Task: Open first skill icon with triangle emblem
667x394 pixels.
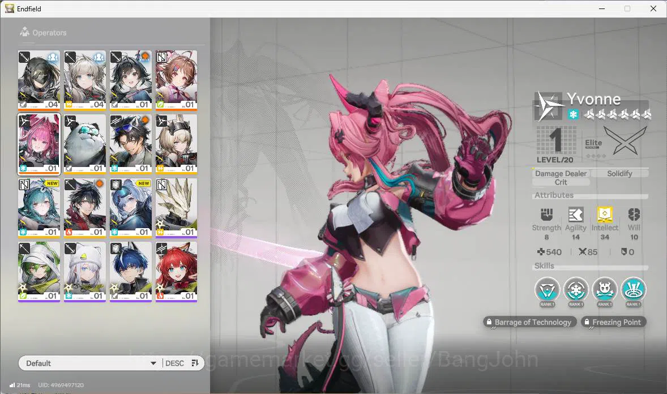Action: (x=547, y=290)
